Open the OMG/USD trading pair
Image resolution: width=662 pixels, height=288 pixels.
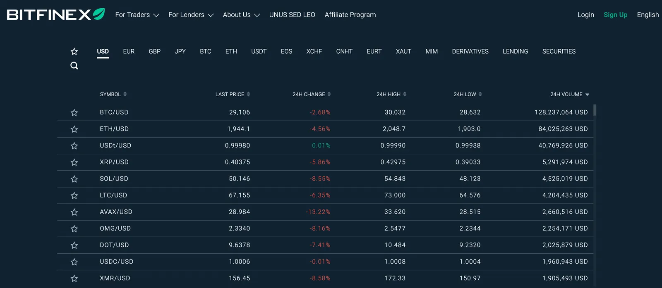coord(115,228)
